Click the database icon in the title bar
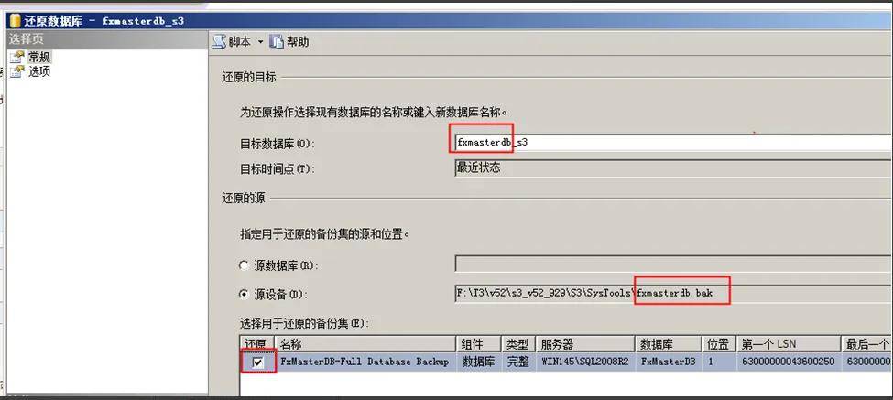The image size is (893, 400). (x=16, y=21)
